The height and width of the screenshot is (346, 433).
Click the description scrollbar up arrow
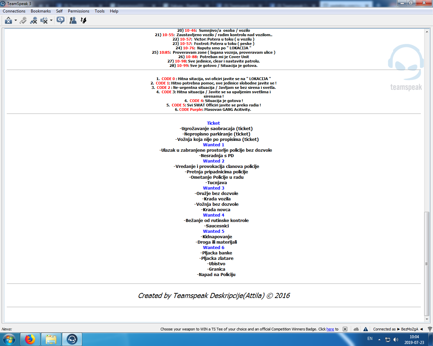pyautogui.click(x=427, y=31)
